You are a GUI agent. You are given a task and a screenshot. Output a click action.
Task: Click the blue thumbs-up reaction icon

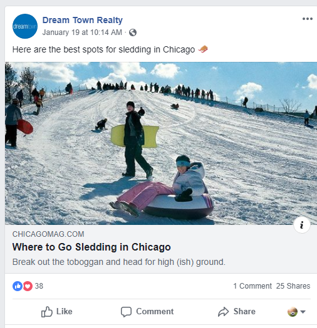coord(18,286)
